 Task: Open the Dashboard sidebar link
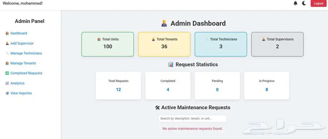(19, 33)
